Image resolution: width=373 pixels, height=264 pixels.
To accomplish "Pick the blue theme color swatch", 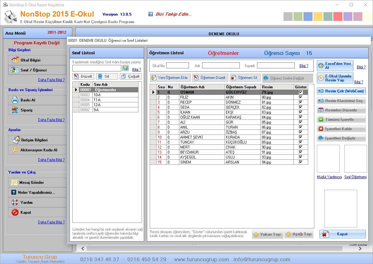I will (x=308, y=17).
